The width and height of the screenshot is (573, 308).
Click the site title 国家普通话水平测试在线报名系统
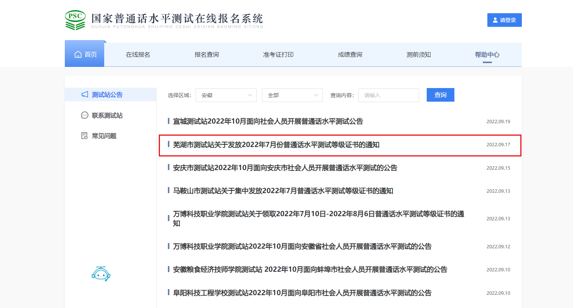tap(177, 19)
